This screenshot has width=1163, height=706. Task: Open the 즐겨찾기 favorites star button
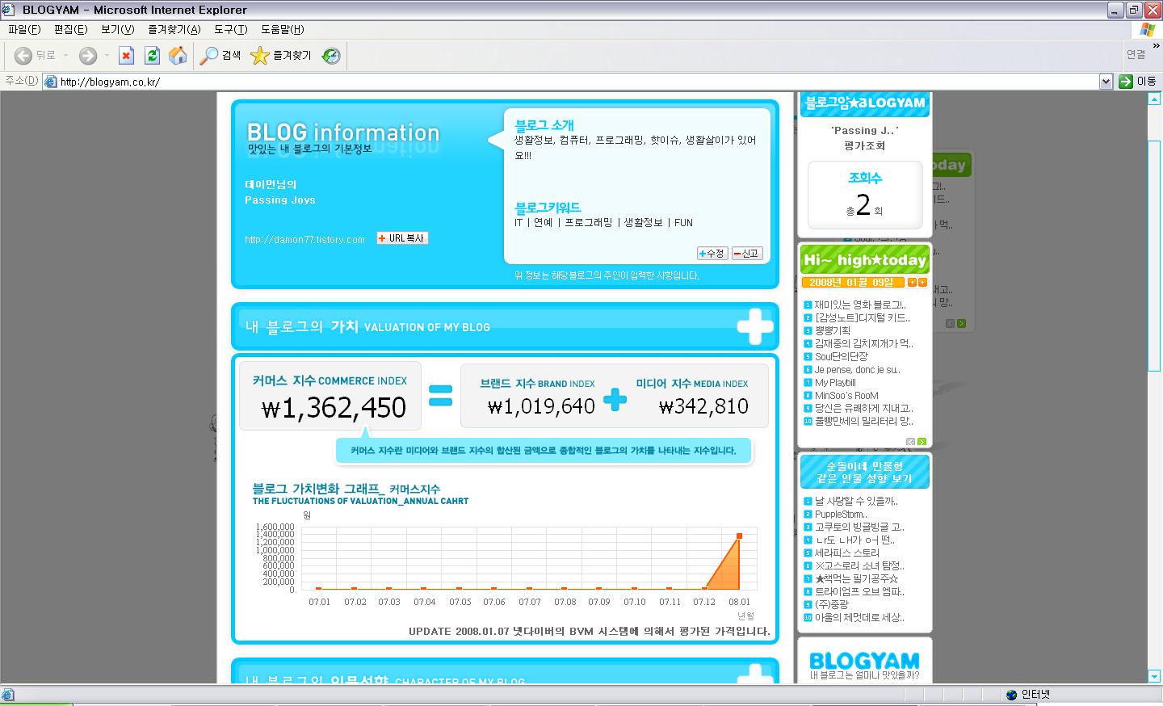tap(281, 55)
